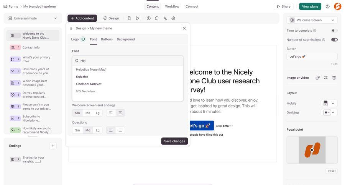Screen dimensions: 345x185
Task: Click My branded typeform breadcrumb
Action: (39, 6)
